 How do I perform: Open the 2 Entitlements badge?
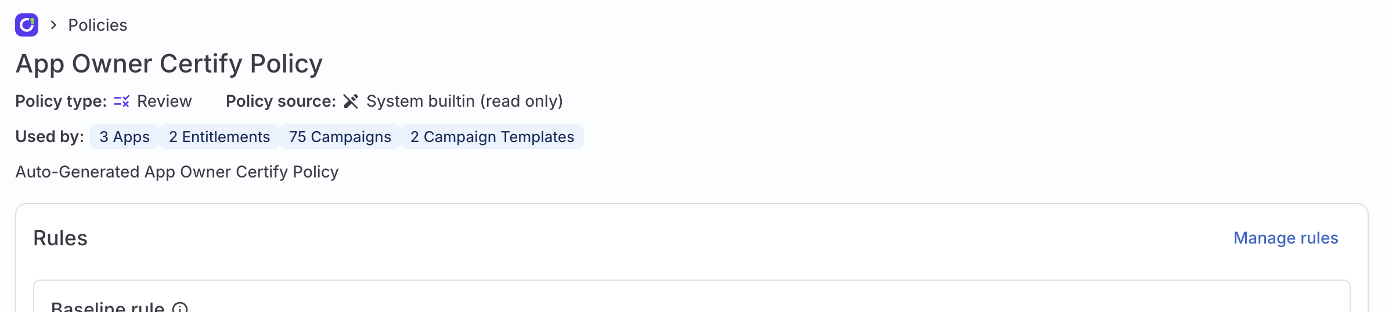tap(219, 137)
